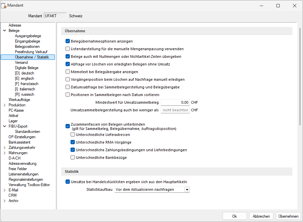Image resolution: width=303 pixels, height=222 pixels.
Task: Click the Übernehmen button
Action: point(288,216)
